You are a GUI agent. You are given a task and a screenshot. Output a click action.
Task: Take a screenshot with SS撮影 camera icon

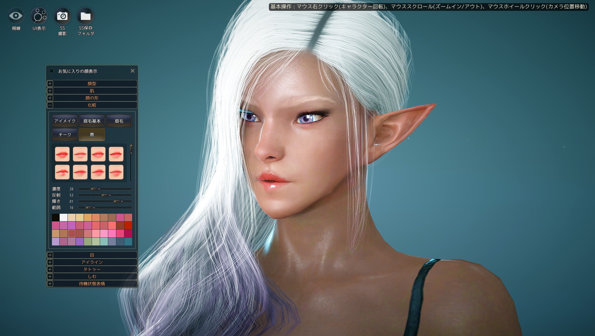click(62, 16)
